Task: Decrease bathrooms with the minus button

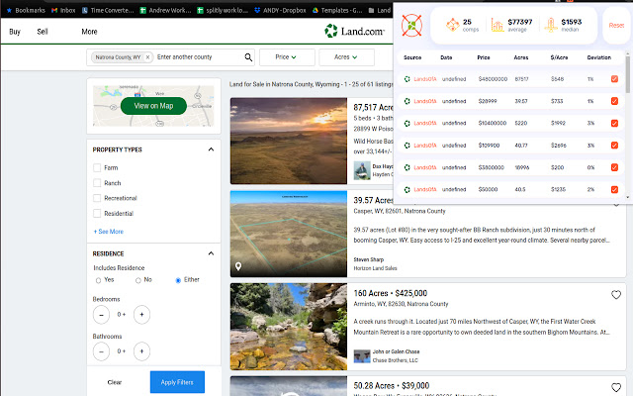Action: [102, 350]
